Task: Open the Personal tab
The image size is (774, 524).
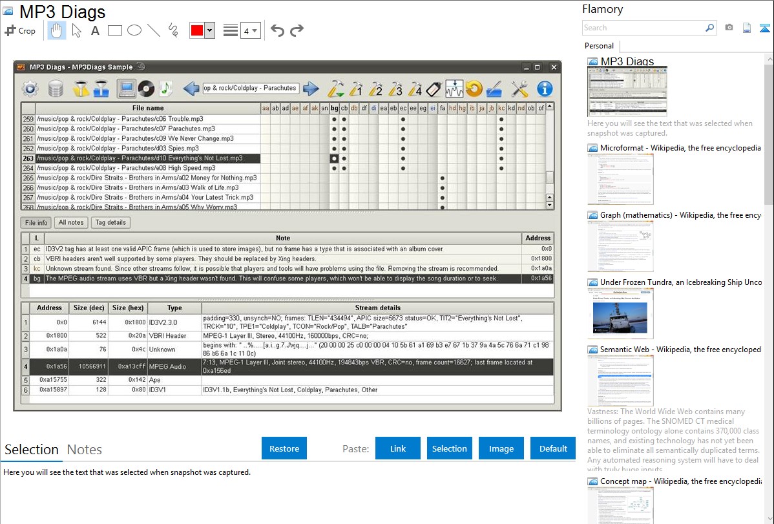Action: tap(600, 46)
